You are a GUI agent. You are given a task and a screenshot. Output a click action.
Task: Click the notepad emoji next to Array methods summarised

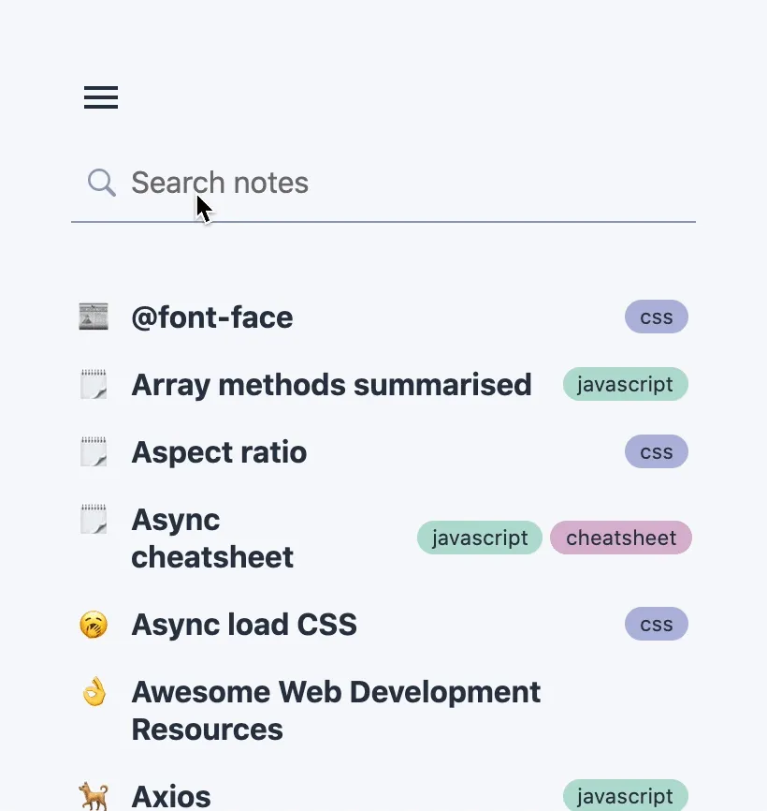pos(94,384)
